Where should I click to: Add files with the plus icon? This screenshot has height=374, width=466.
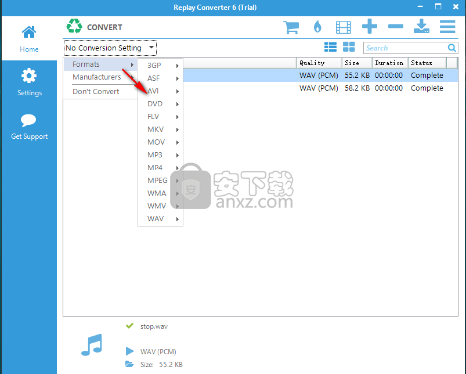[x=370, y=26]
